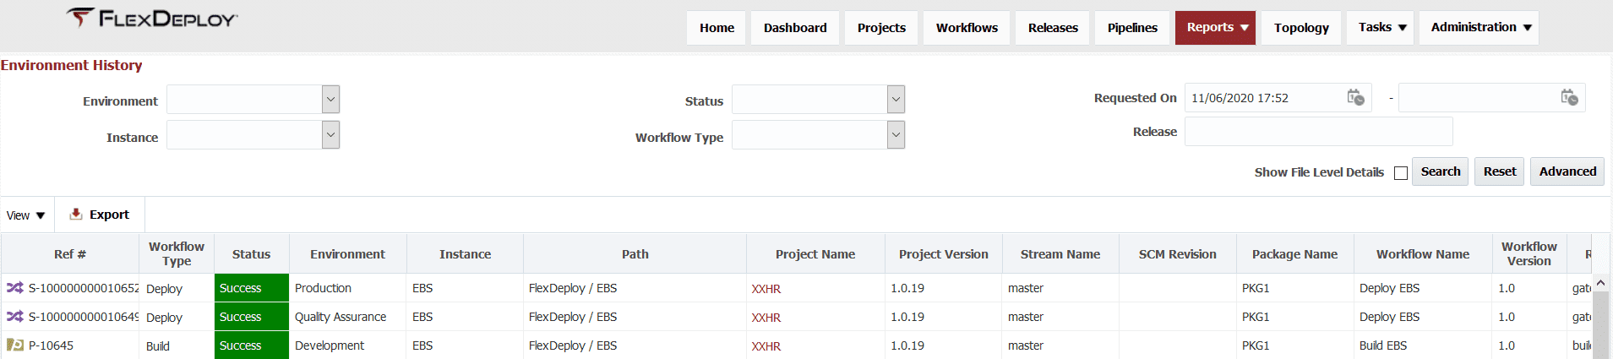Sort by the Project Name column header
Viewport: 1613px width, 359px height.
click(x=815, y=254)
